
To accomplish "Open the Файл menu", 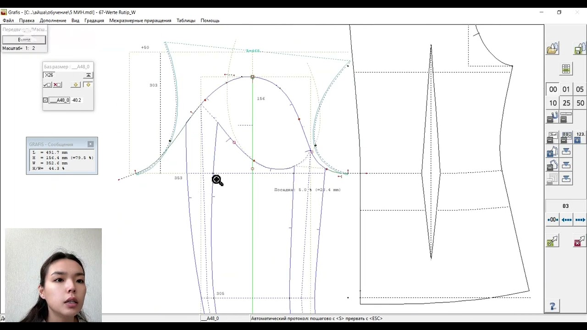I will click(x=8, y=21).
